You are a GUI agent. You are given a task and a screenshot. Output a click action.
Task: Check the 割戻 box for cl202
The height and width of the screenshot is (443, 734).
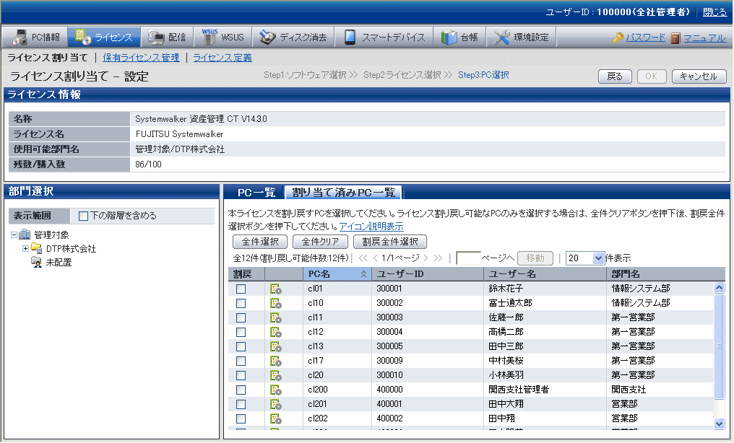tap(241, 418)
